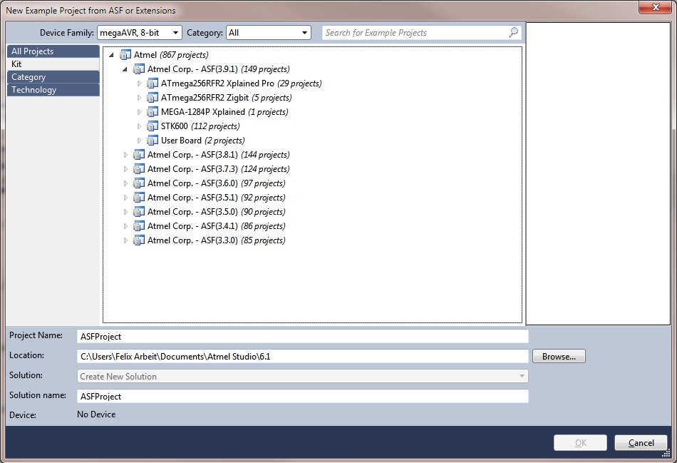677x463 pixels.
Task: Expand the User Board node
Action: coord(139,141)
